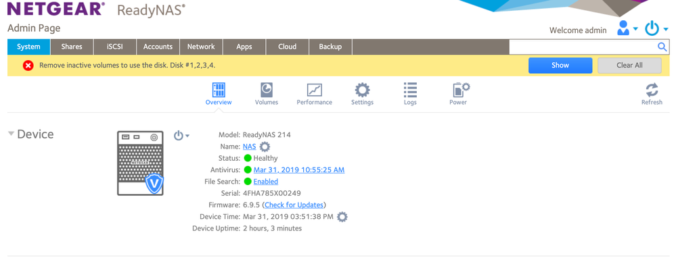
Task: Click the Device Time value text
Action: coord(288,217)
